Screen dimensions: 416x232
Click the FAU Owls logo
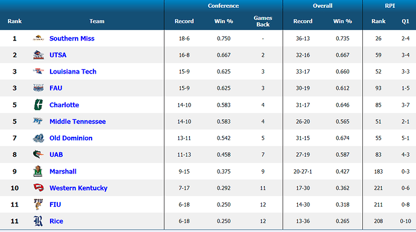pos(38,88)
